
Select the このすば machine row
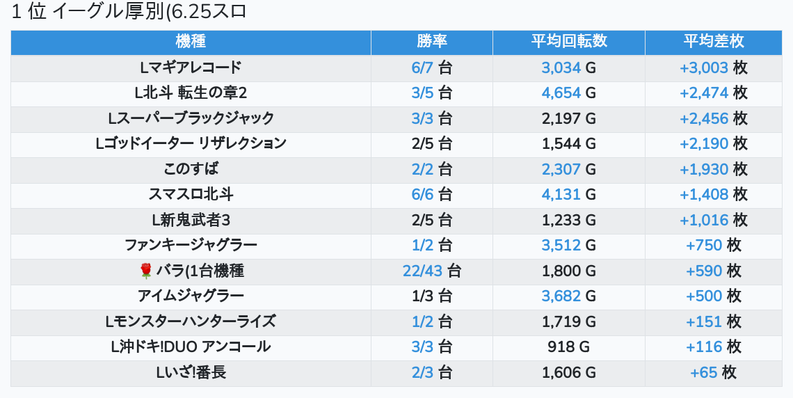pyautogui.click(x=191, y=169)
